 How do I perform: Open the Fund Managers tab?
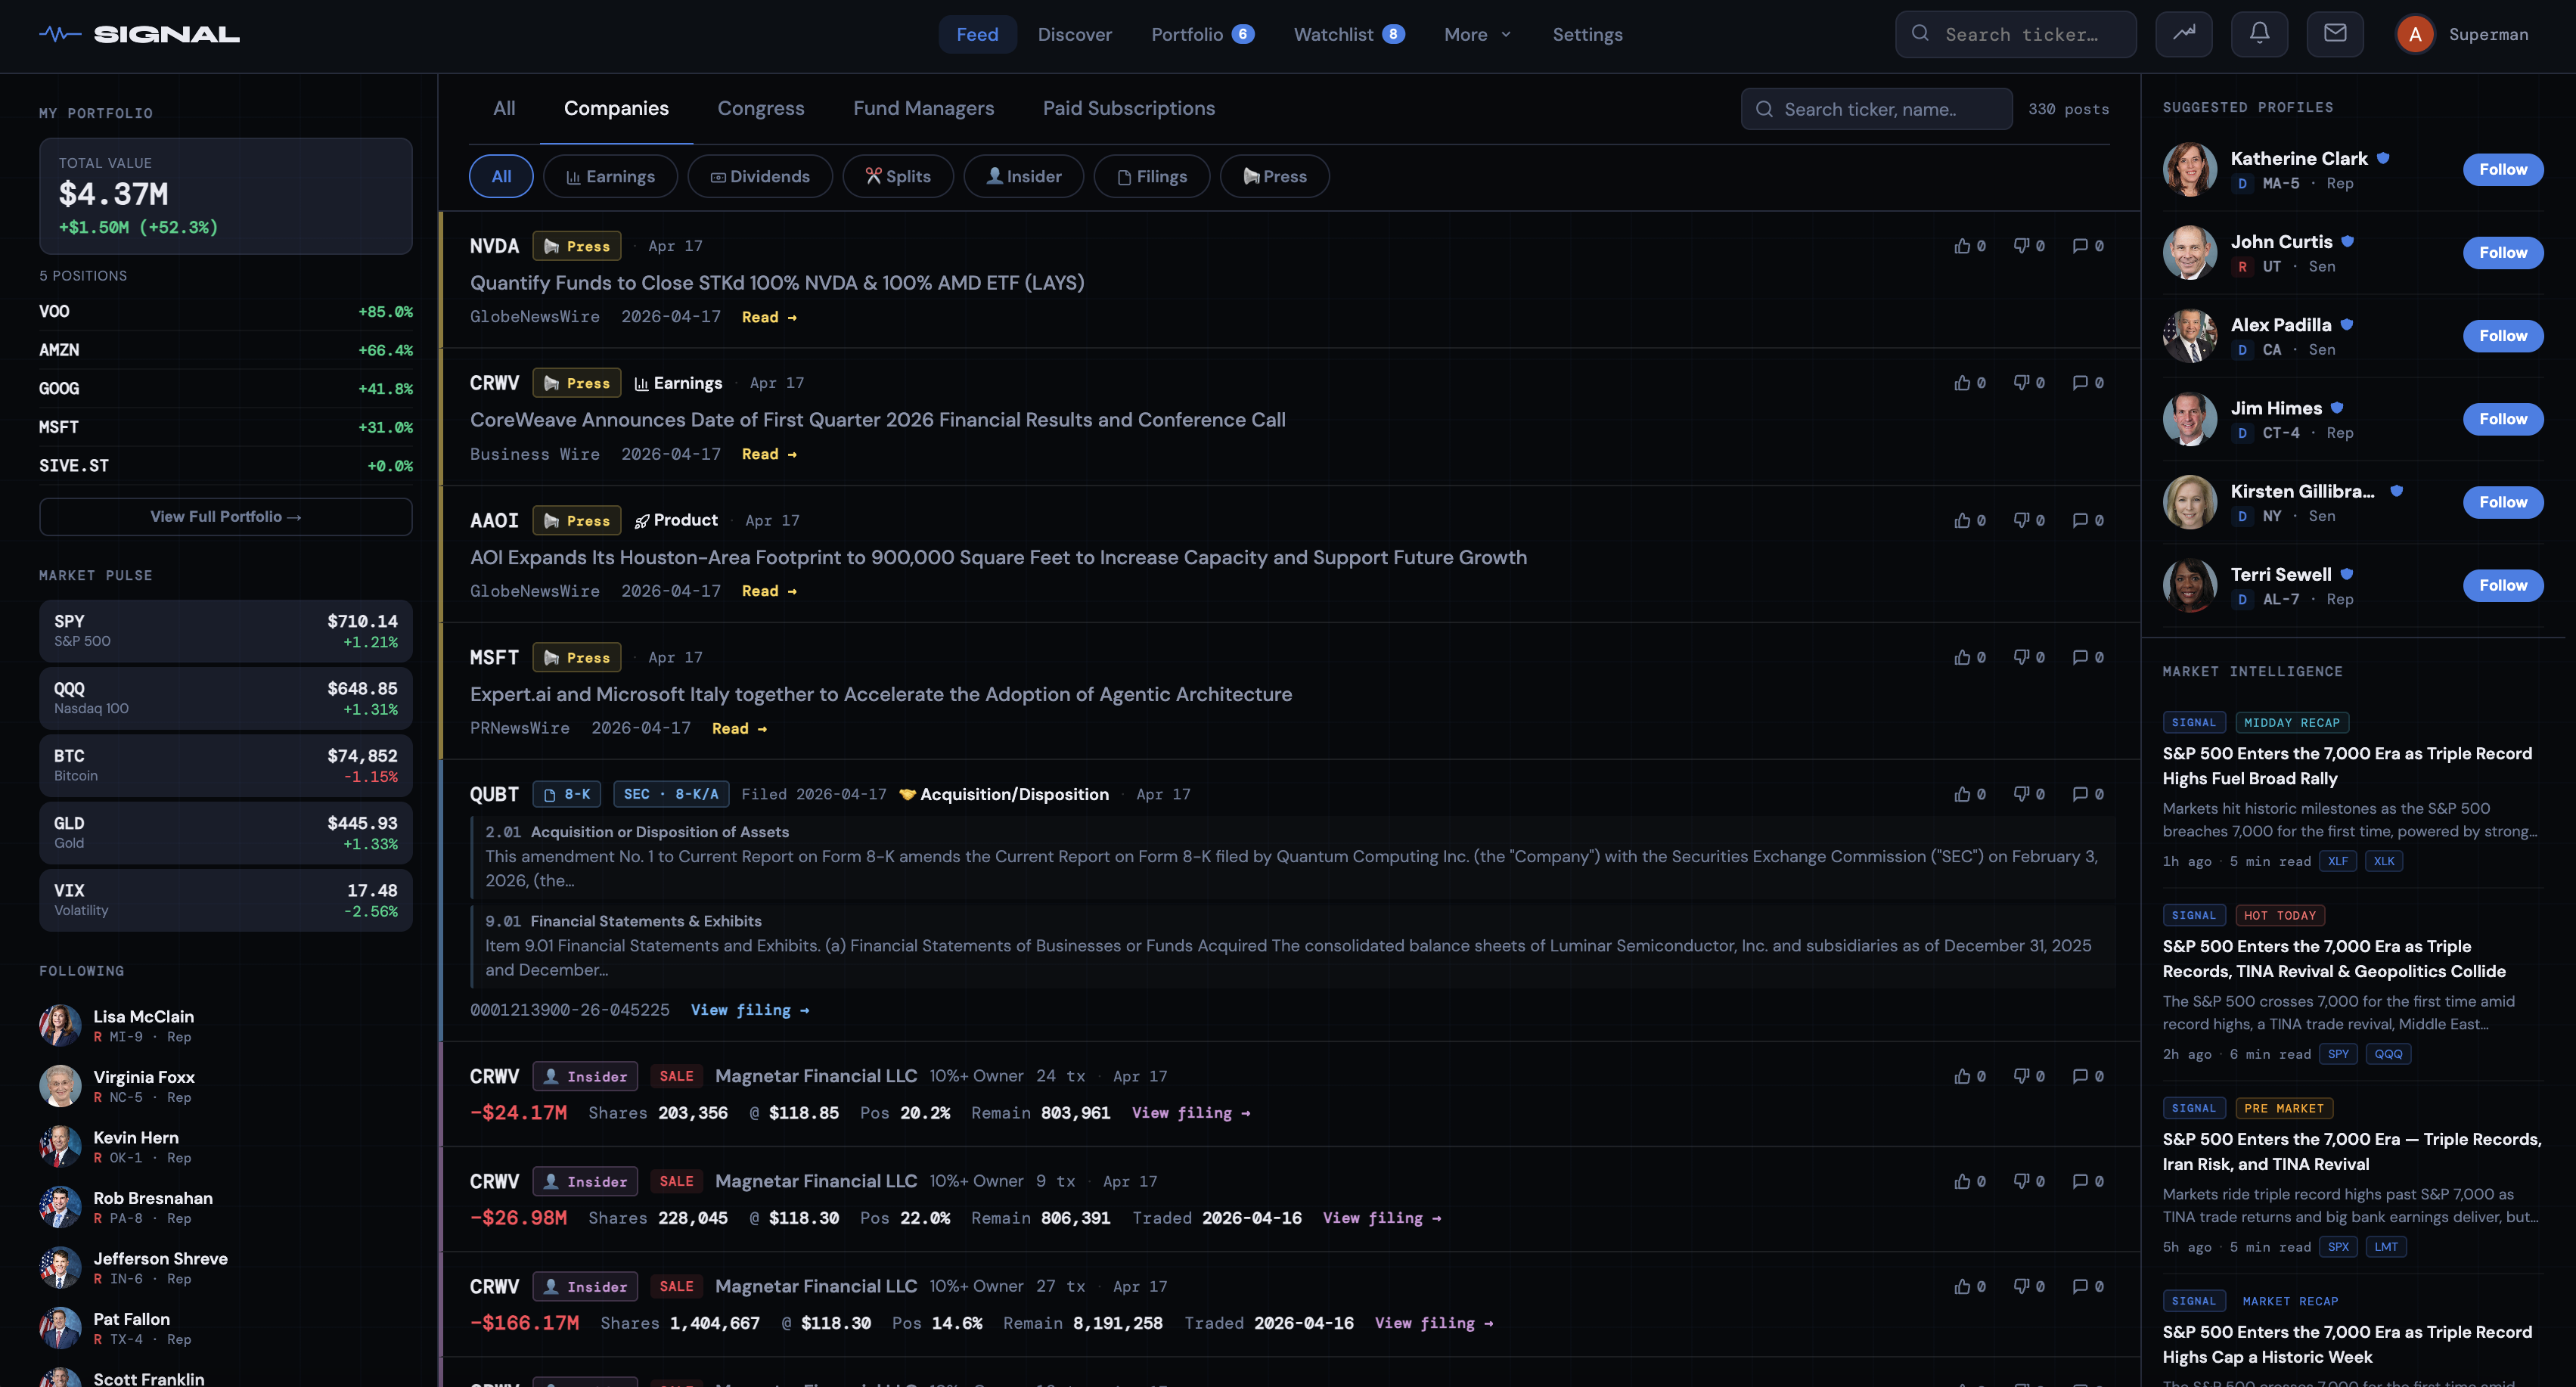click(x=923, y=108)
